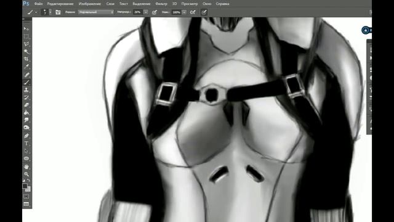
Task: Select the Horizontal Type tool
Action: coord(26,144)
